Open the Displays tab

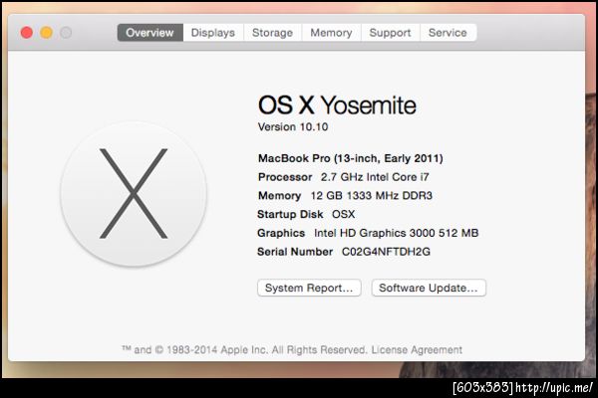click(x=213, y=33)
